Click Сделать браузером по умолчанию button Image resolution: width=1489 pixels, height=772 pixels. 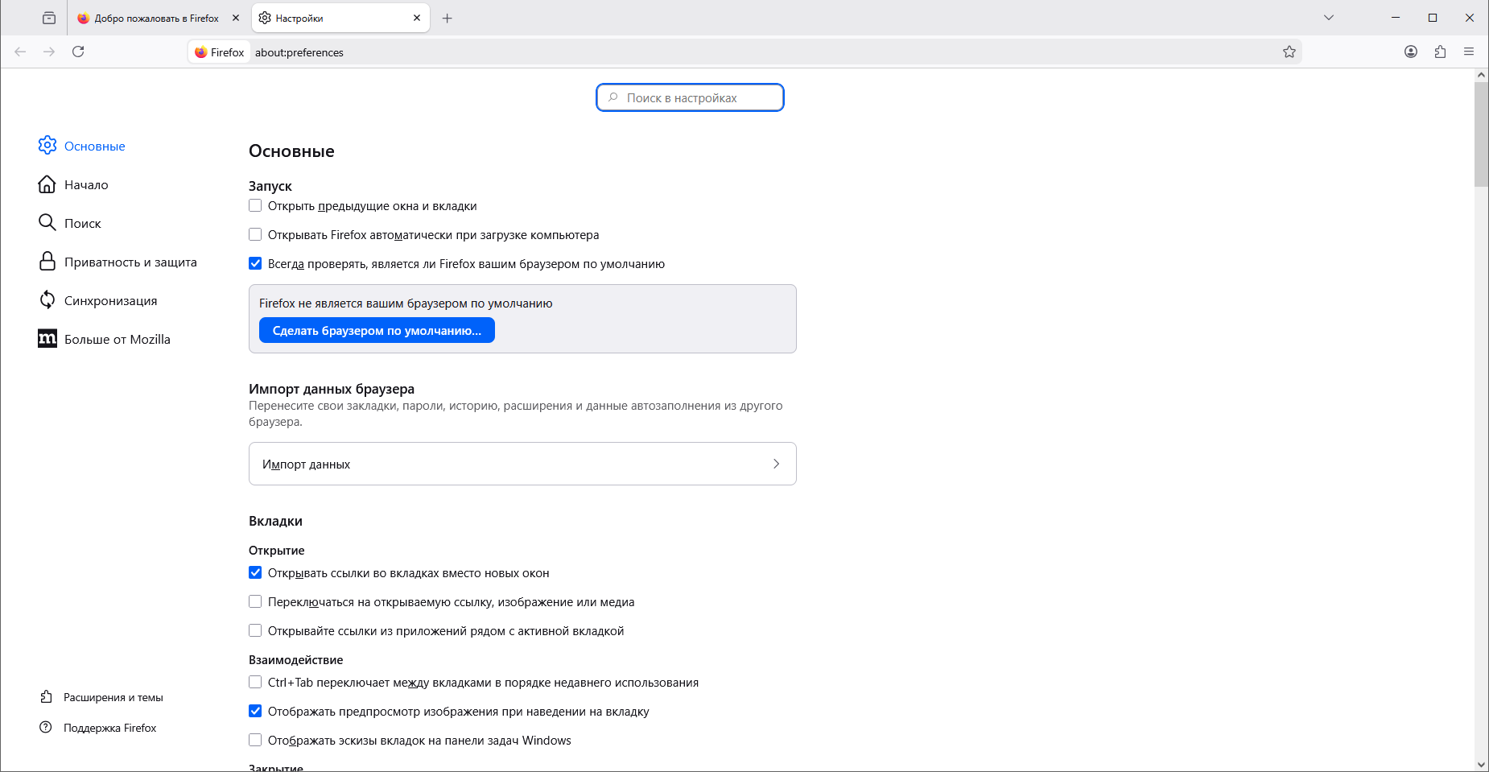377,331
